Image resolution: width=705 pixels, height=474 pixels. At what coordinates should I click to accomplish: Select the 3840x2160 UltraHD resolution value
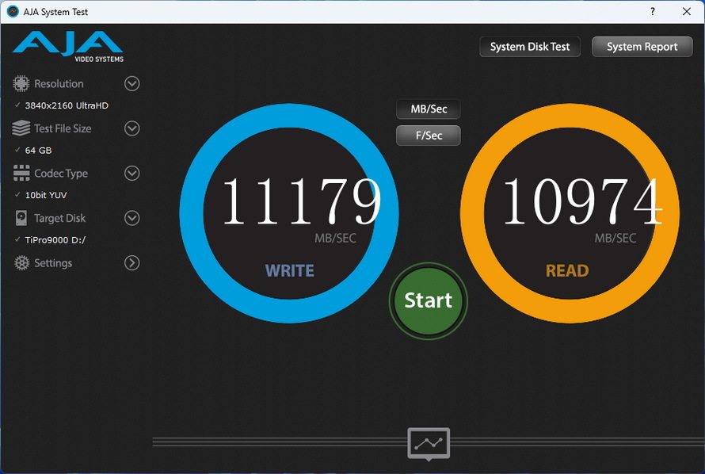(67, 105)
